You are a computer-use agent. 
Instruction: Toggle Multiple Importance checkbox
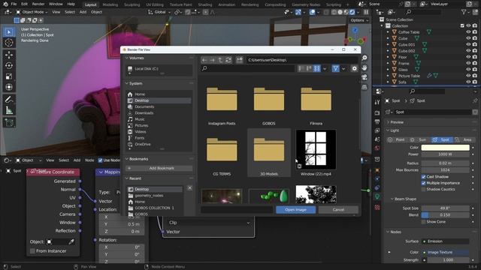[424, 183]
